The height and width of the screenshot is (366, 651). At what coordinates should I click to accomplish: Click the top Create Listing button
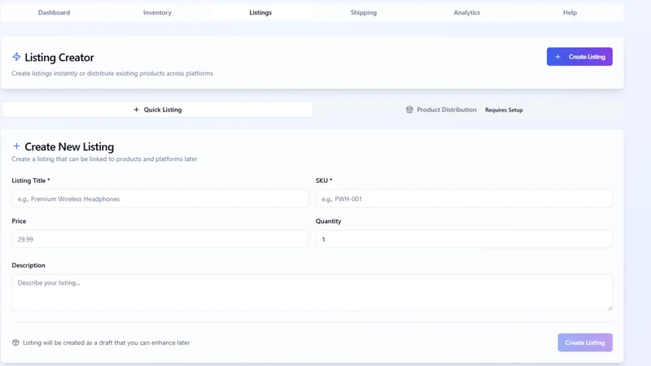(579, 56)
